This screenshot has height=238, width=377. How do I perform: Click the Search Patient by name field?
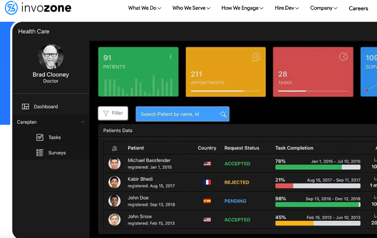[x=178, y=114]
